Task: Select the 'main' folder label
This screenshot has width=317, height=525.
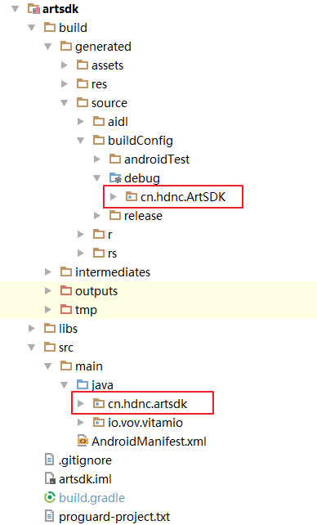Action: pos(89,366)
